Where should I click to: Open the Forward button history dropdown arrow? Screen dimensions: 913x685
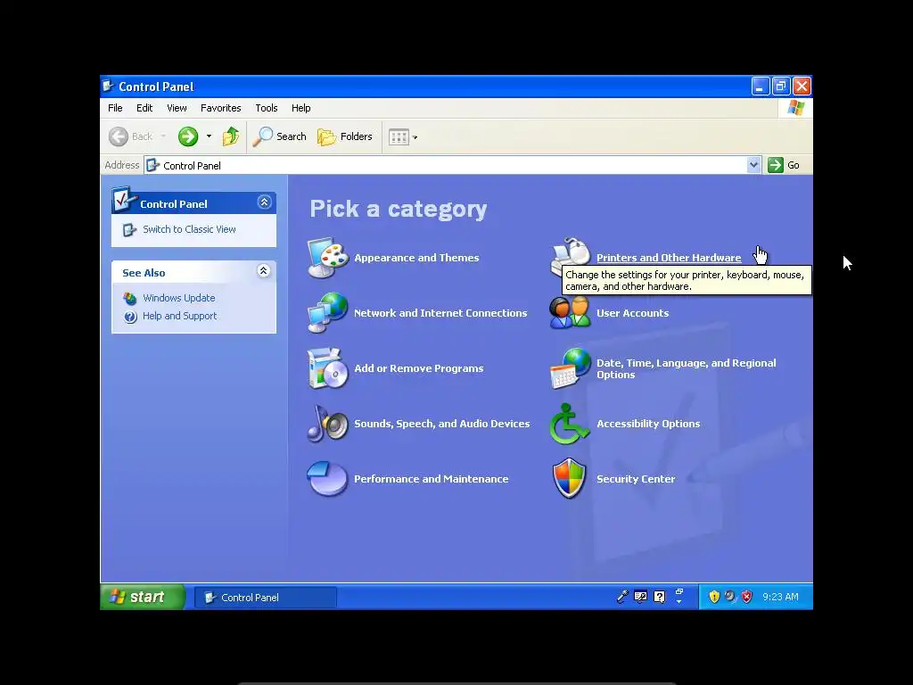pos(209,136)
